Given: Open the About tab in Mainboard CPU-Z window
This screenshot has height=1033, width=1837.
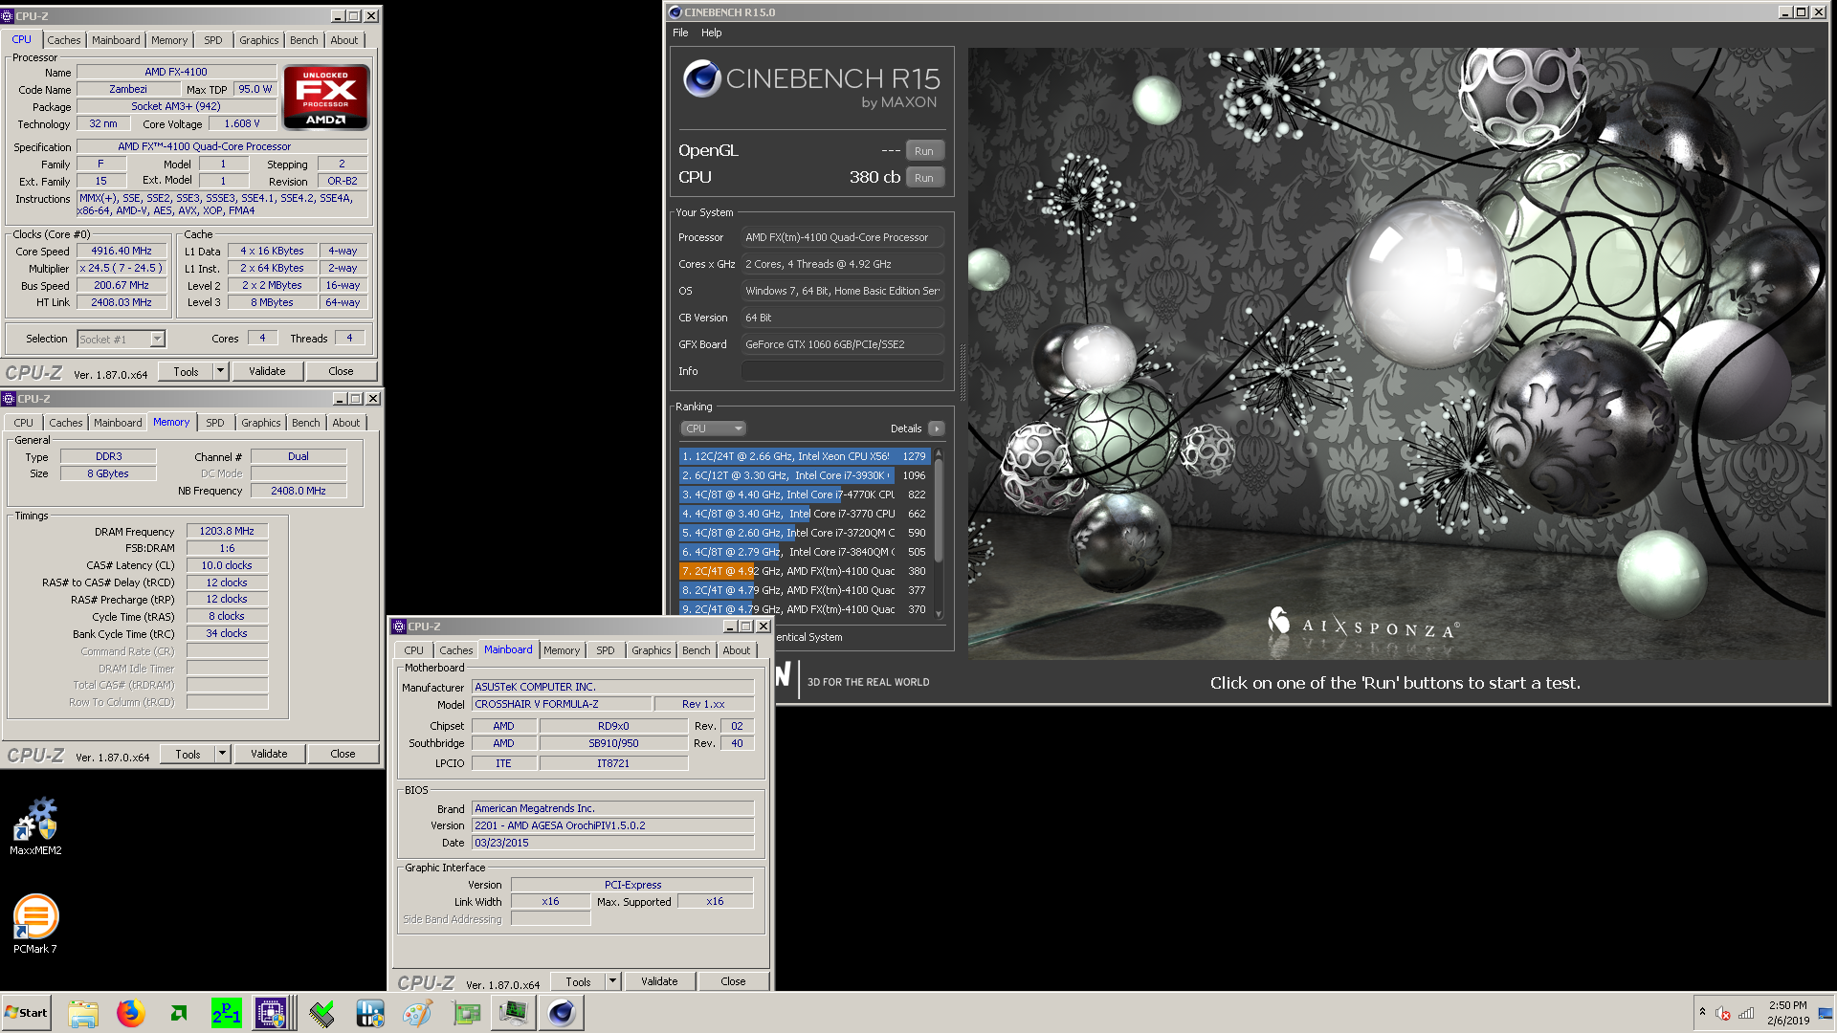Looking at the screenshot, I should click(737, 650).
